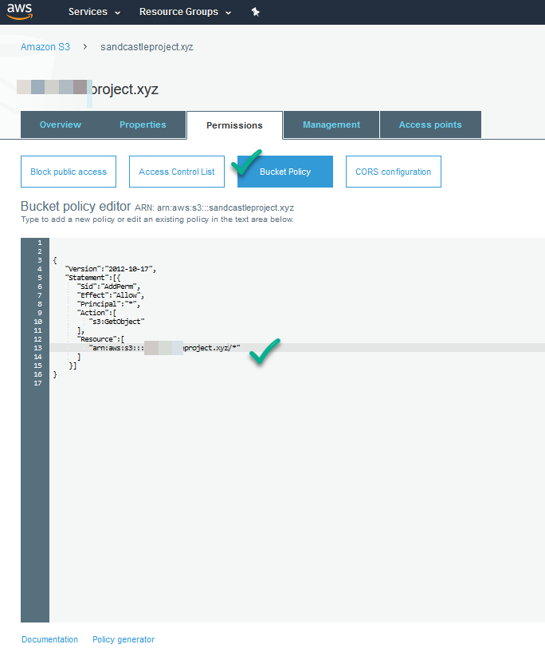Click the "s3:GetObject" action line

pos(116,322)
